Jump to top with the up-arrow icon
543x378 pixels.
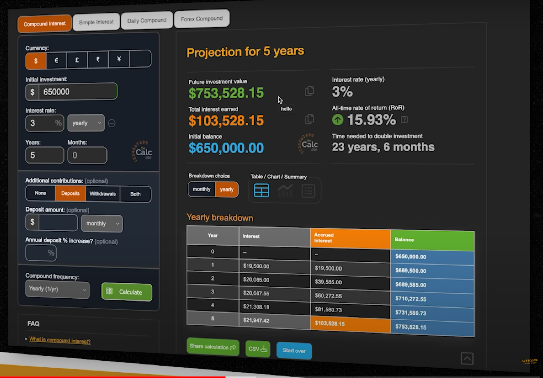click(467, 358)
